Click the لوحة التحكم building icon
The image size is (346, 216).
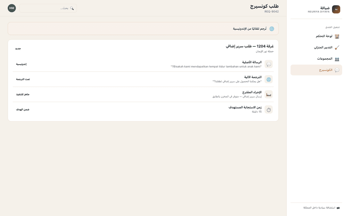pyautogui.click(x=337, y=36)
